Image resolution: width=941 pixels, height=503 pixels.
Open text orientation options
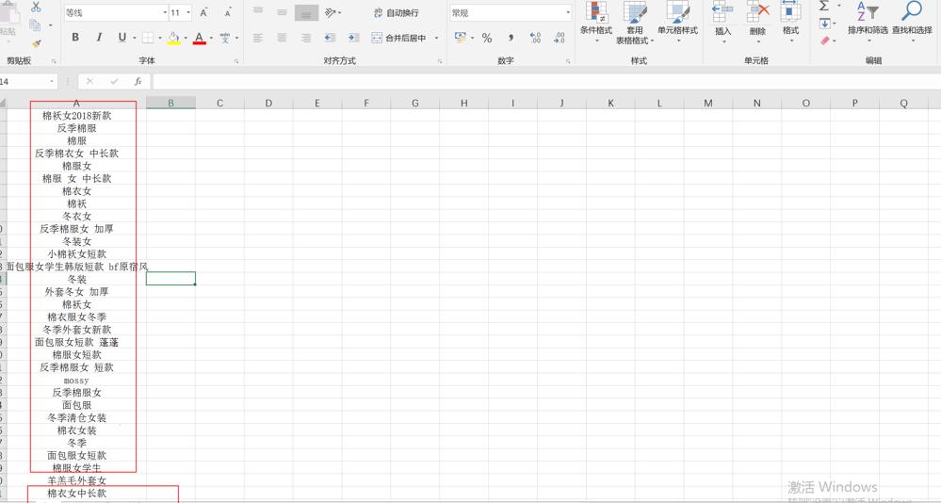point(331,12)
